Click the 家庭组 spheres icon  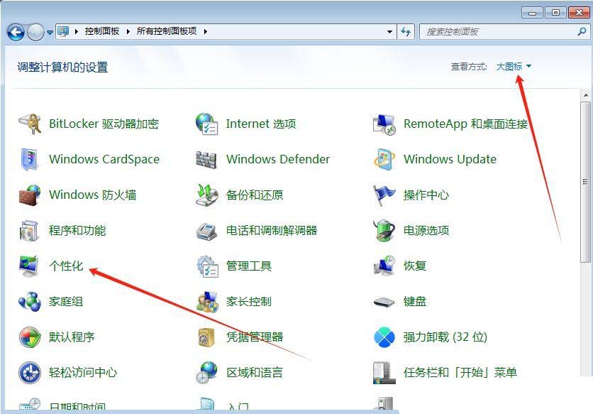pos(30,302)
